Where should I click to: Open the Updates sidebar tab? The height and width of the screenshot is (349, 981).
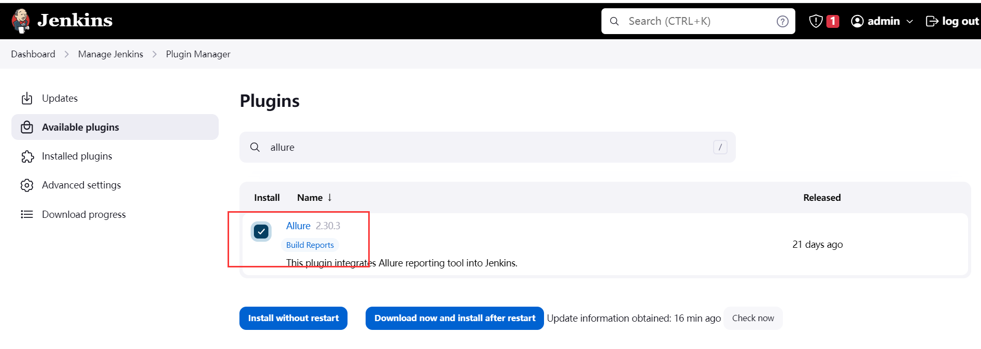(115, 98)
